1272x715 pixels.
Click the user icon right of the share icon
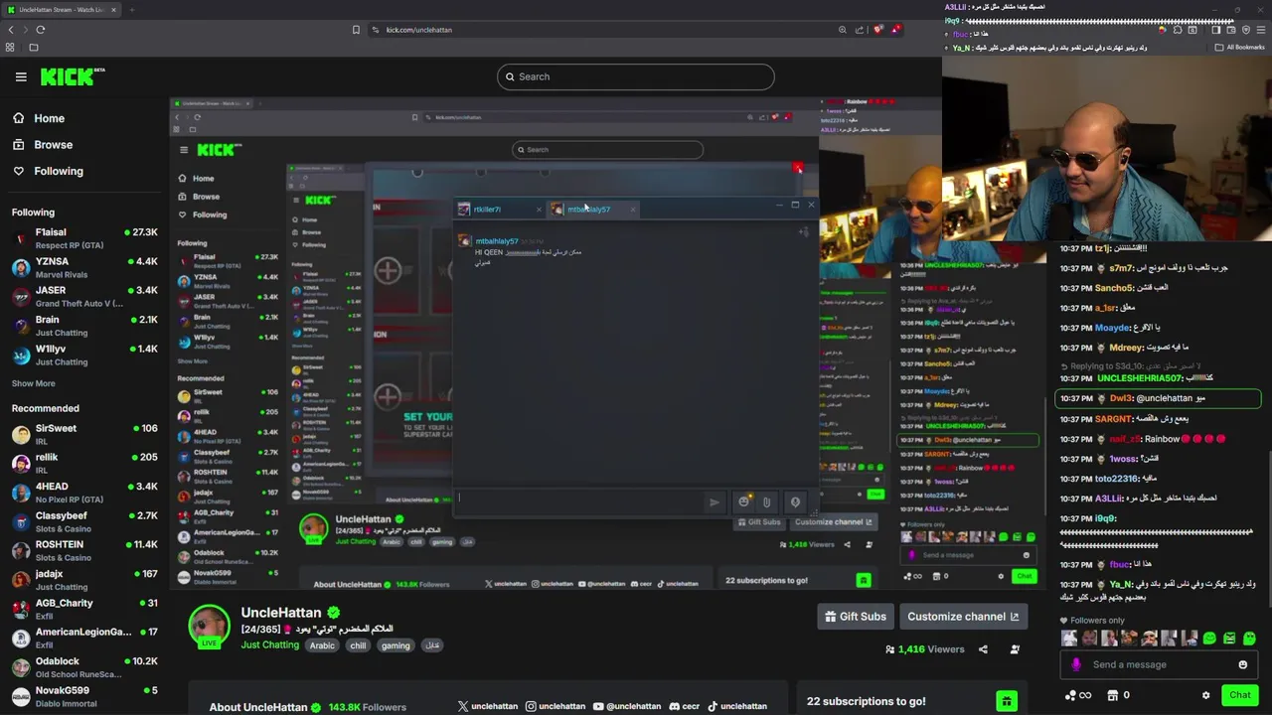tap(1015, 649)
